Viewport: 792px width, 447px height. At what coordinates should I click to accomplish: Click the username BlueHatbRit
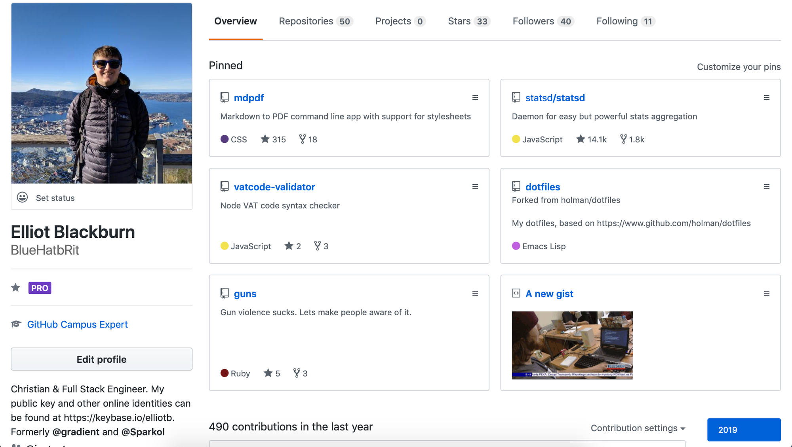(45, 250)
